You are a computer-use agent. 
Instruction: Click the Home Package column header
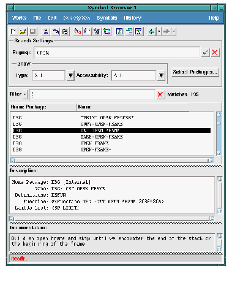(x=43, y=107)
